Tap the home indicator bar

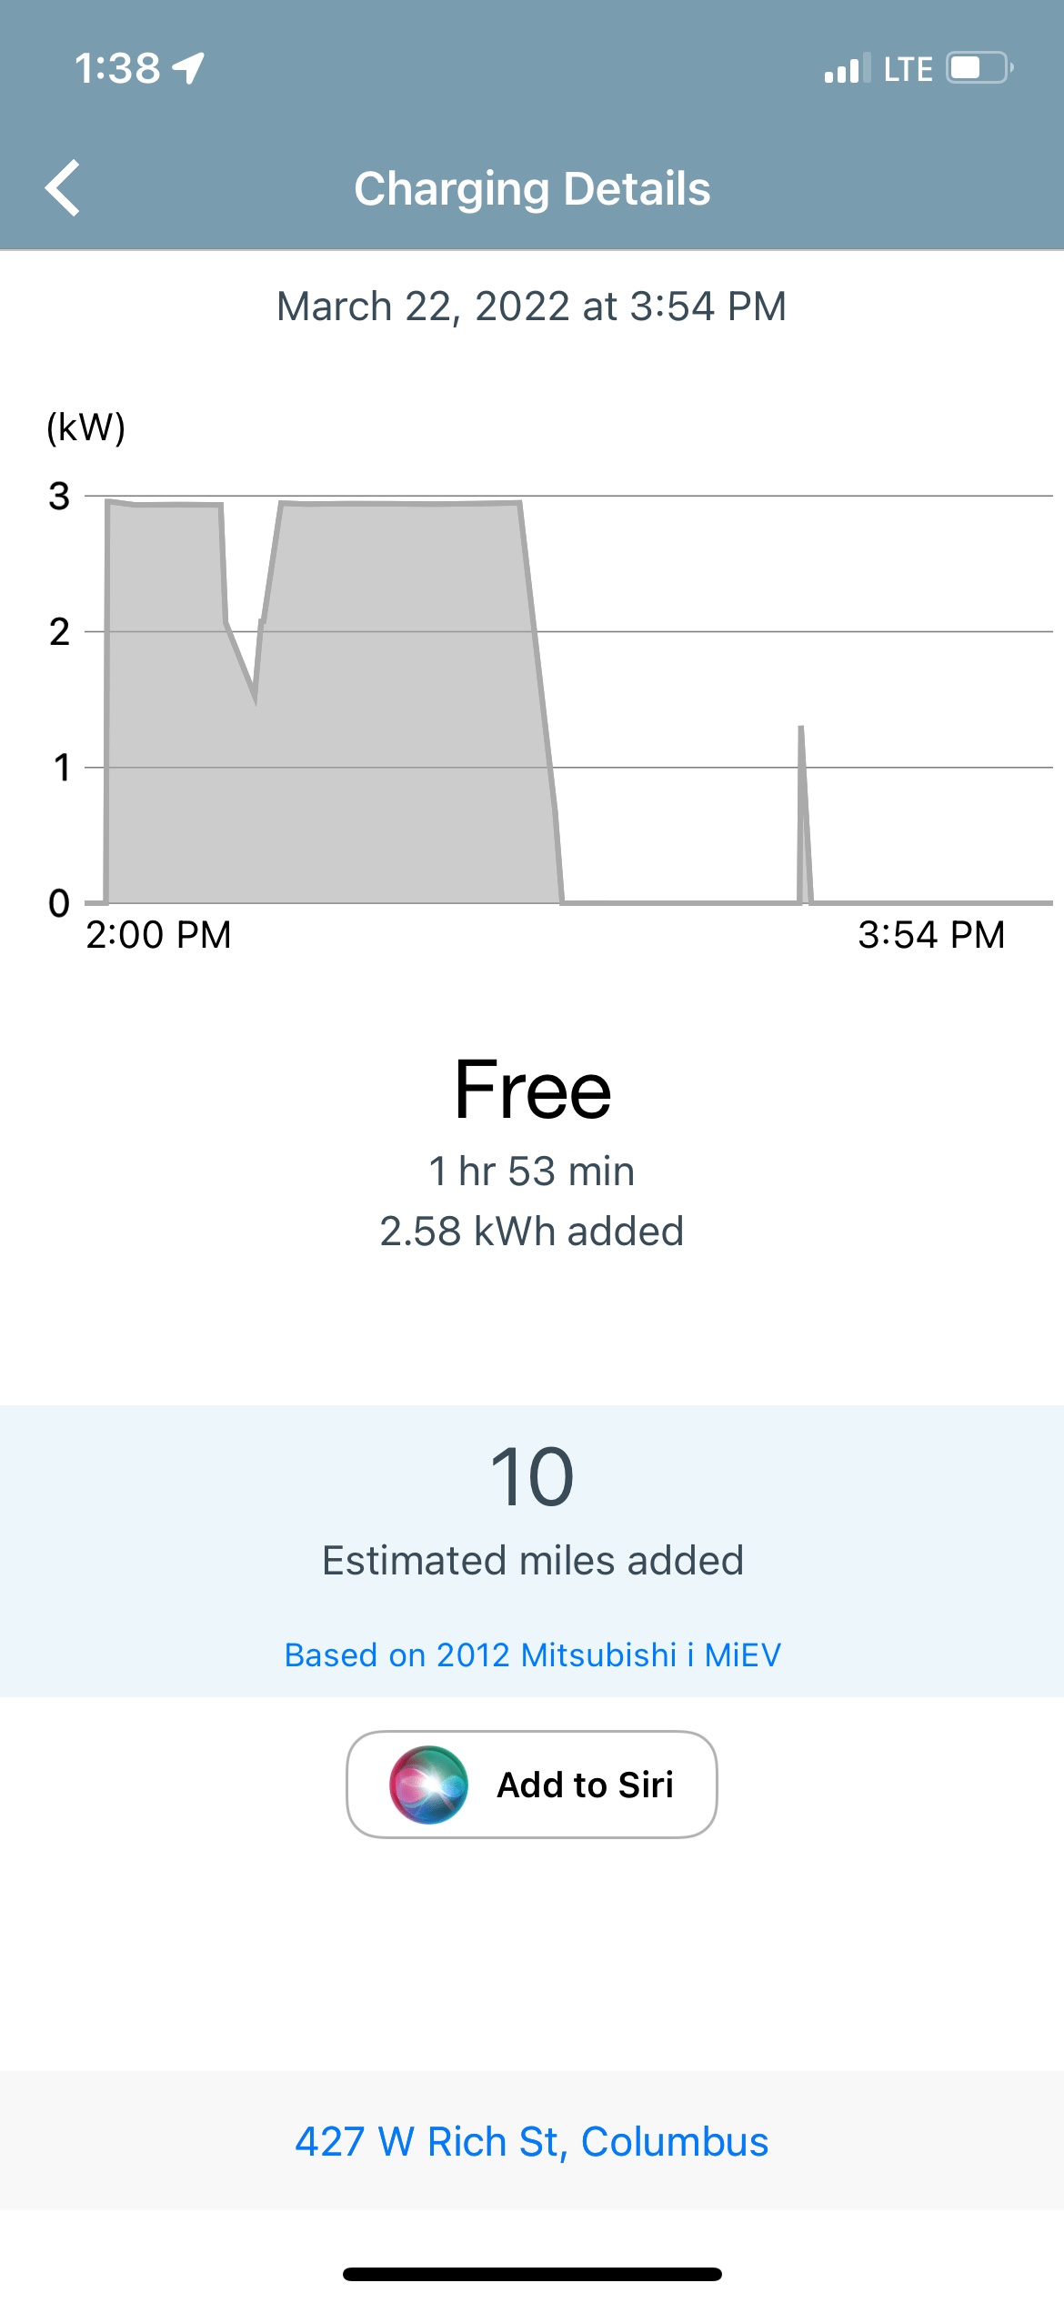pyautogui.click(x=532, y=2274)
